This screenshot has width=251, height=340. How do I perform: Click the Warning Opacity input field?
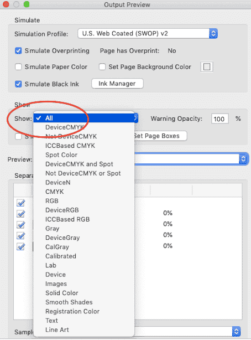(x=219, y=119)
